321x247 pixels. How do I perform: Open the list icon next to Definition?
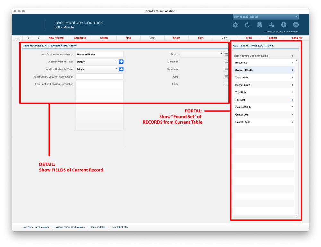pyautogui.click(x=226, y=62)
